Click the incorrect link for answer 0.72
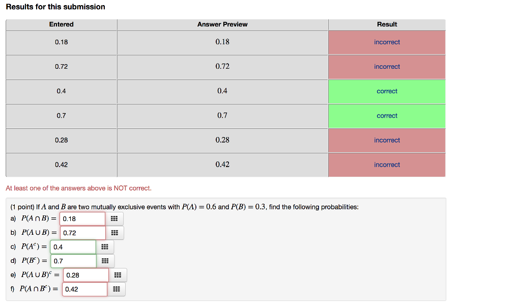The image size is (521, 302). (387, 66)
